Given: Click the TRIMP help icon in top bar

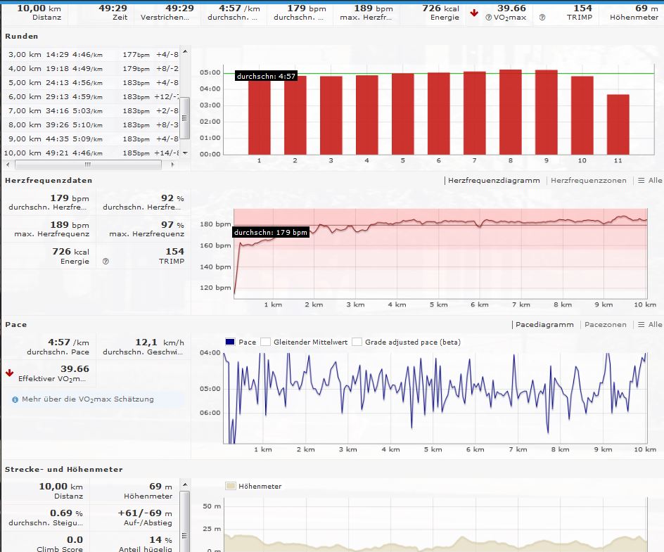Looking at the screenshot, I should pyautogui.click(x=542, y=17).
